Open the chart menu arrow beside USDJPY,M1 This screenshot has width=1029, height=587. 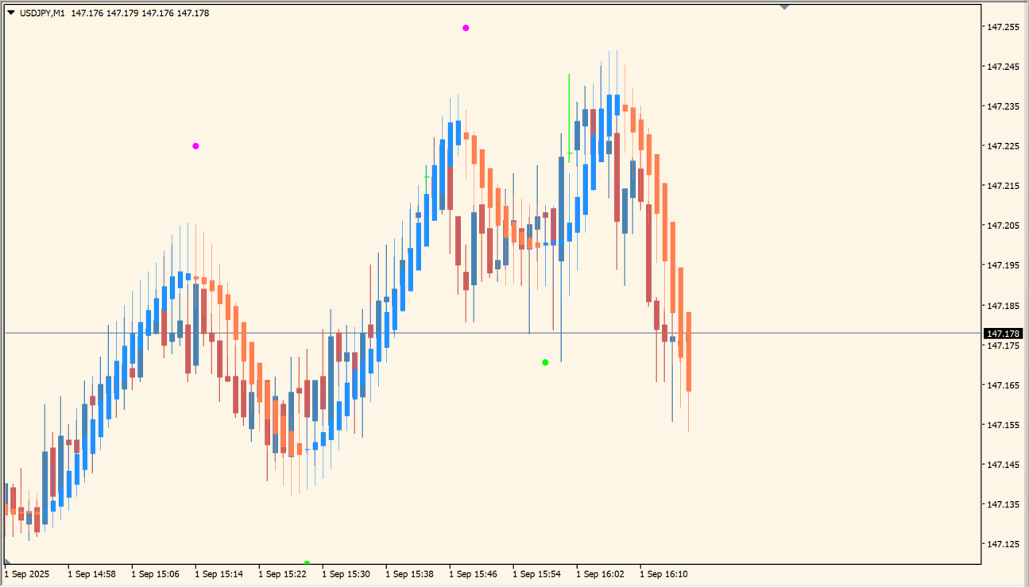coord(11,13)
